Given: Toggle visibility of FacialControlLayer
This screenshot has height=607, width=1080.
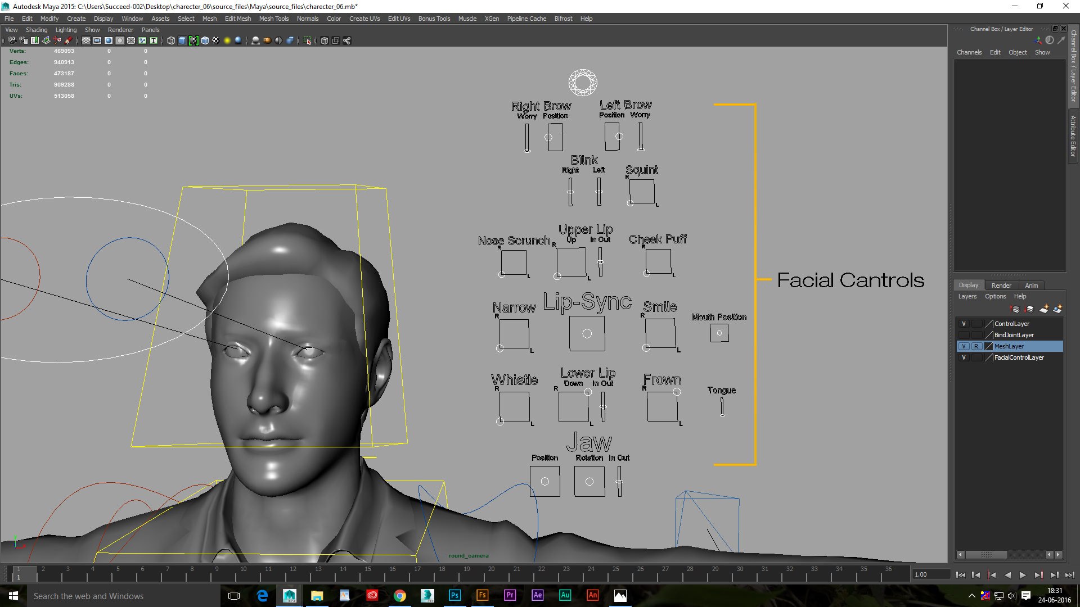Looking at the screenshot, I should tap(964, 357).
